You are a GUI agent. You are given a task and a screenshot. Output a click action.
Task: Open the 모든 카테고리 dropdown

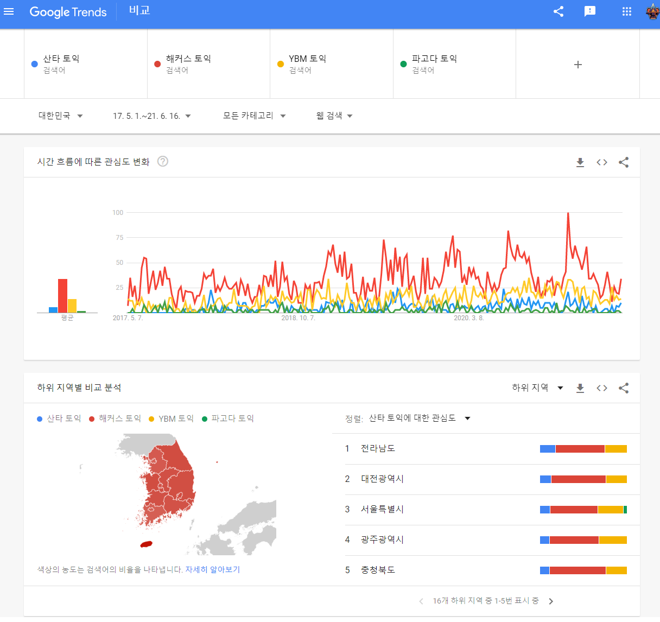(255, 116)
